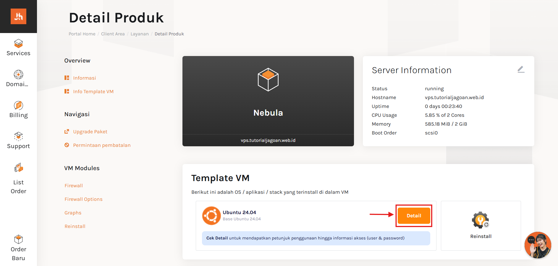Open Services from the sidebar
The height and width of the screenshot is (266, 558).
point(18,47)
